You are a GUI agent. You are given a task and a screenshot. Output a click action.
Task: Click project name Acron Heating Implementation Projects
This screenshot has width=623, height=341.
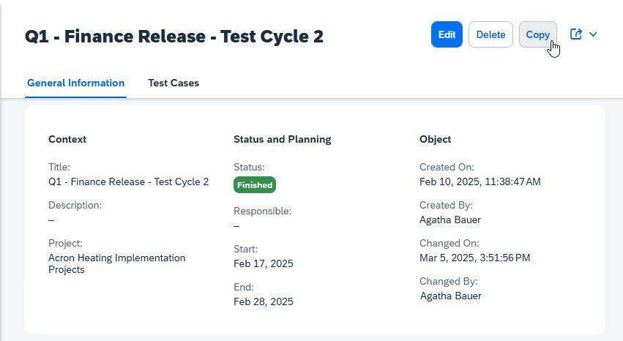coord(117,263)
